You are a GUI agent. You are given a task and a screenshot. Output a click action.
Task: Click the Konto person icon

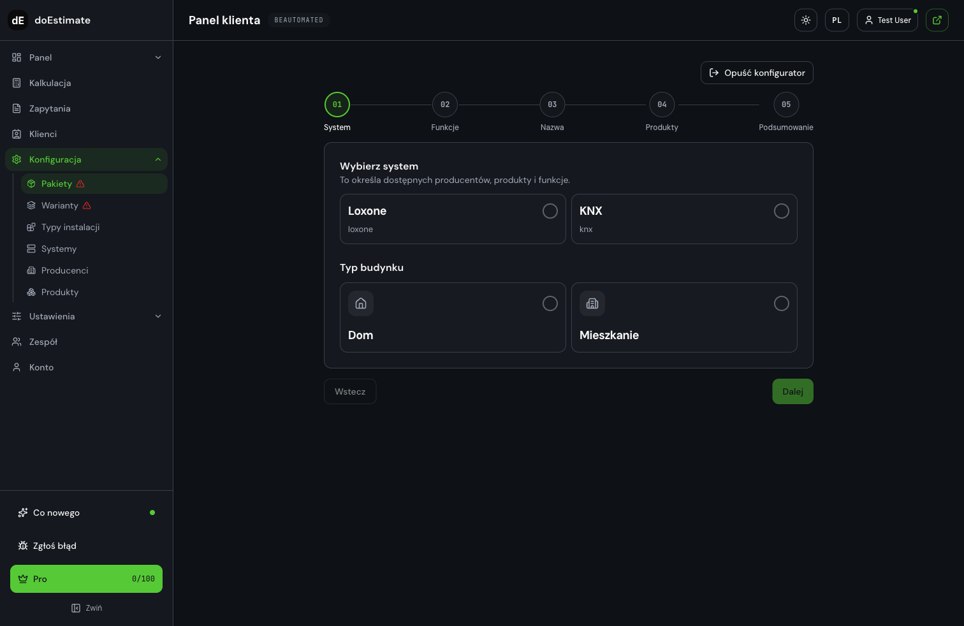pos(17,367)
